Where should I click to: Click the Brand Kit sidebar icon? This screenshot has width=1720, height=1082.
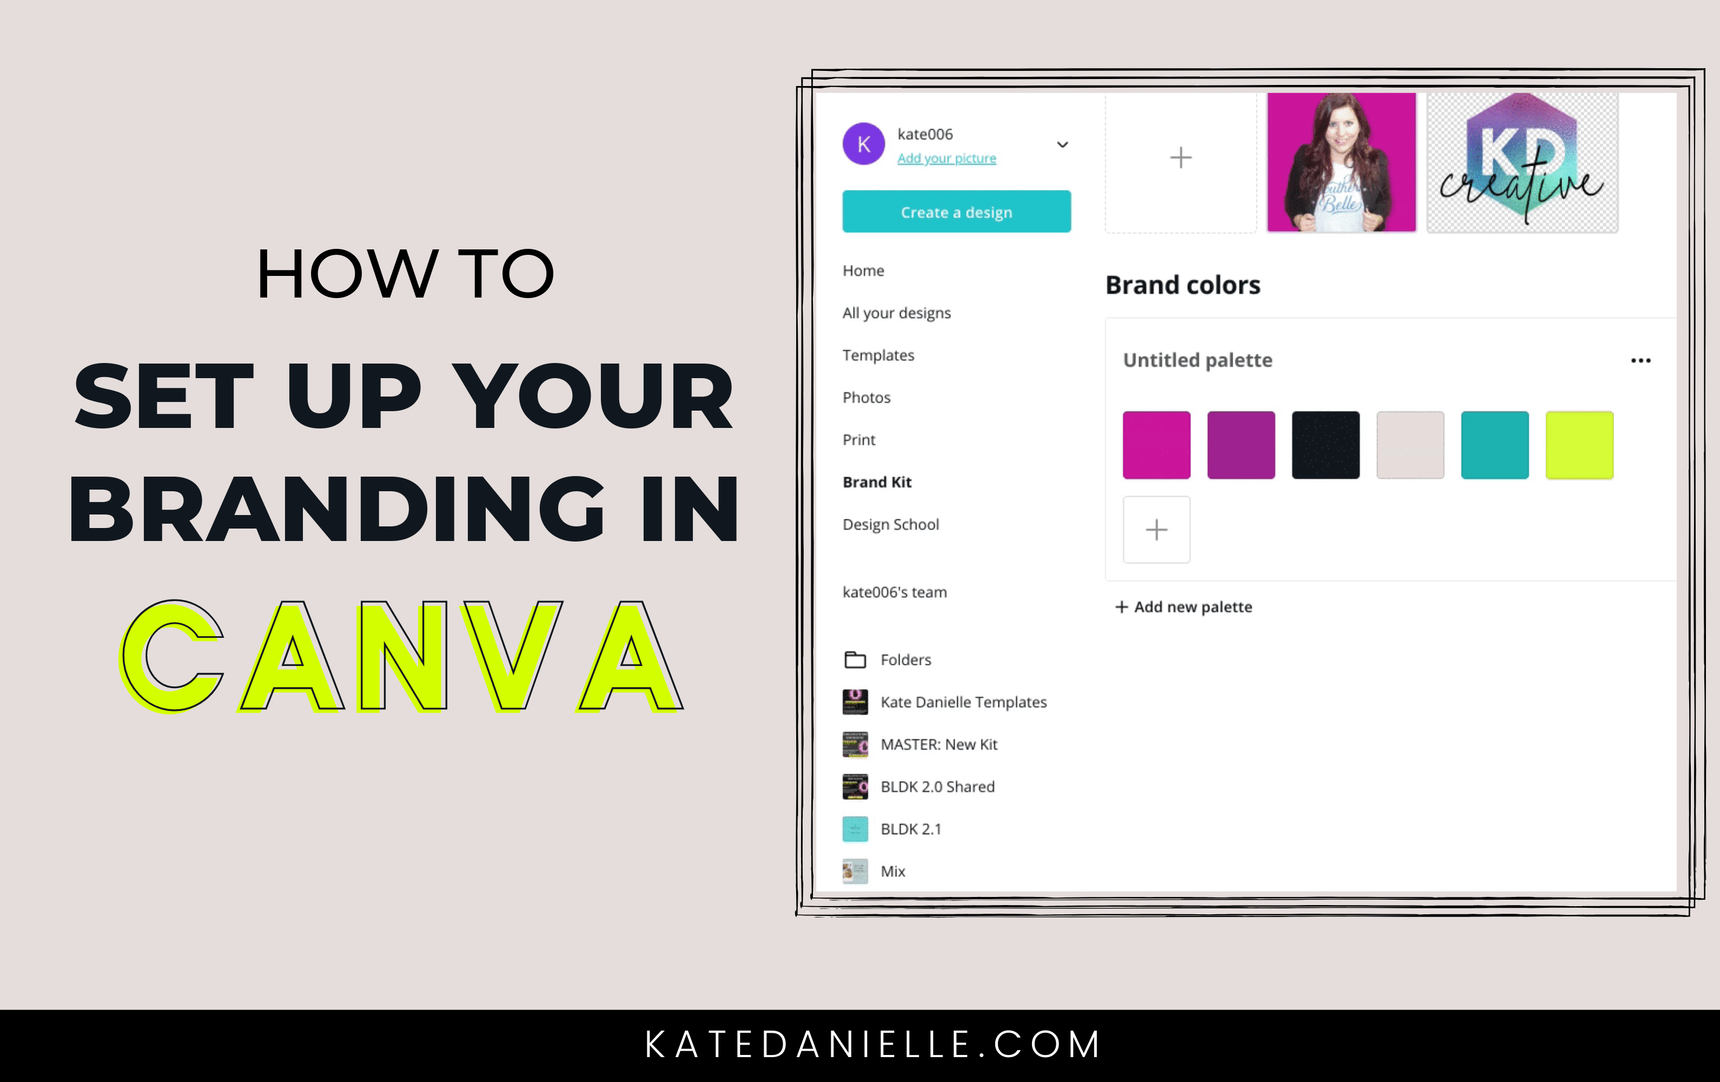(876, 481)
